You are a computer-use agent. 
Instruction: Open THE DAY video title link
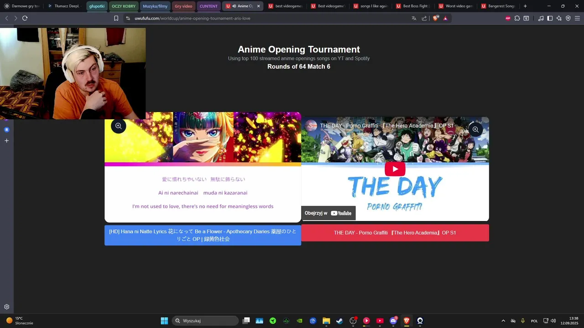pyautogui.click(x=386, y=126)
